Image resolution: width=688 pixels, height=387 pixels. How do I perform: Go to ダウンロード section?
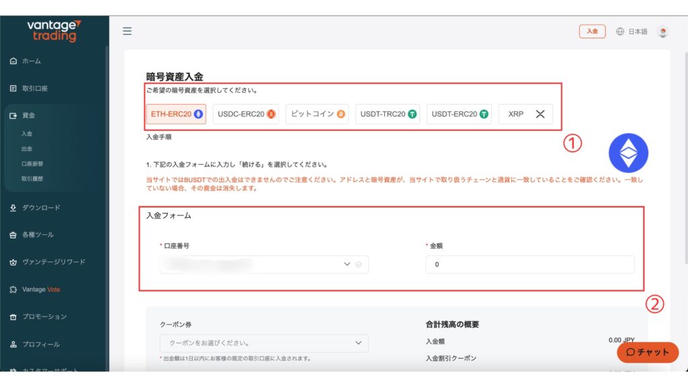click(x=41, y=208)
